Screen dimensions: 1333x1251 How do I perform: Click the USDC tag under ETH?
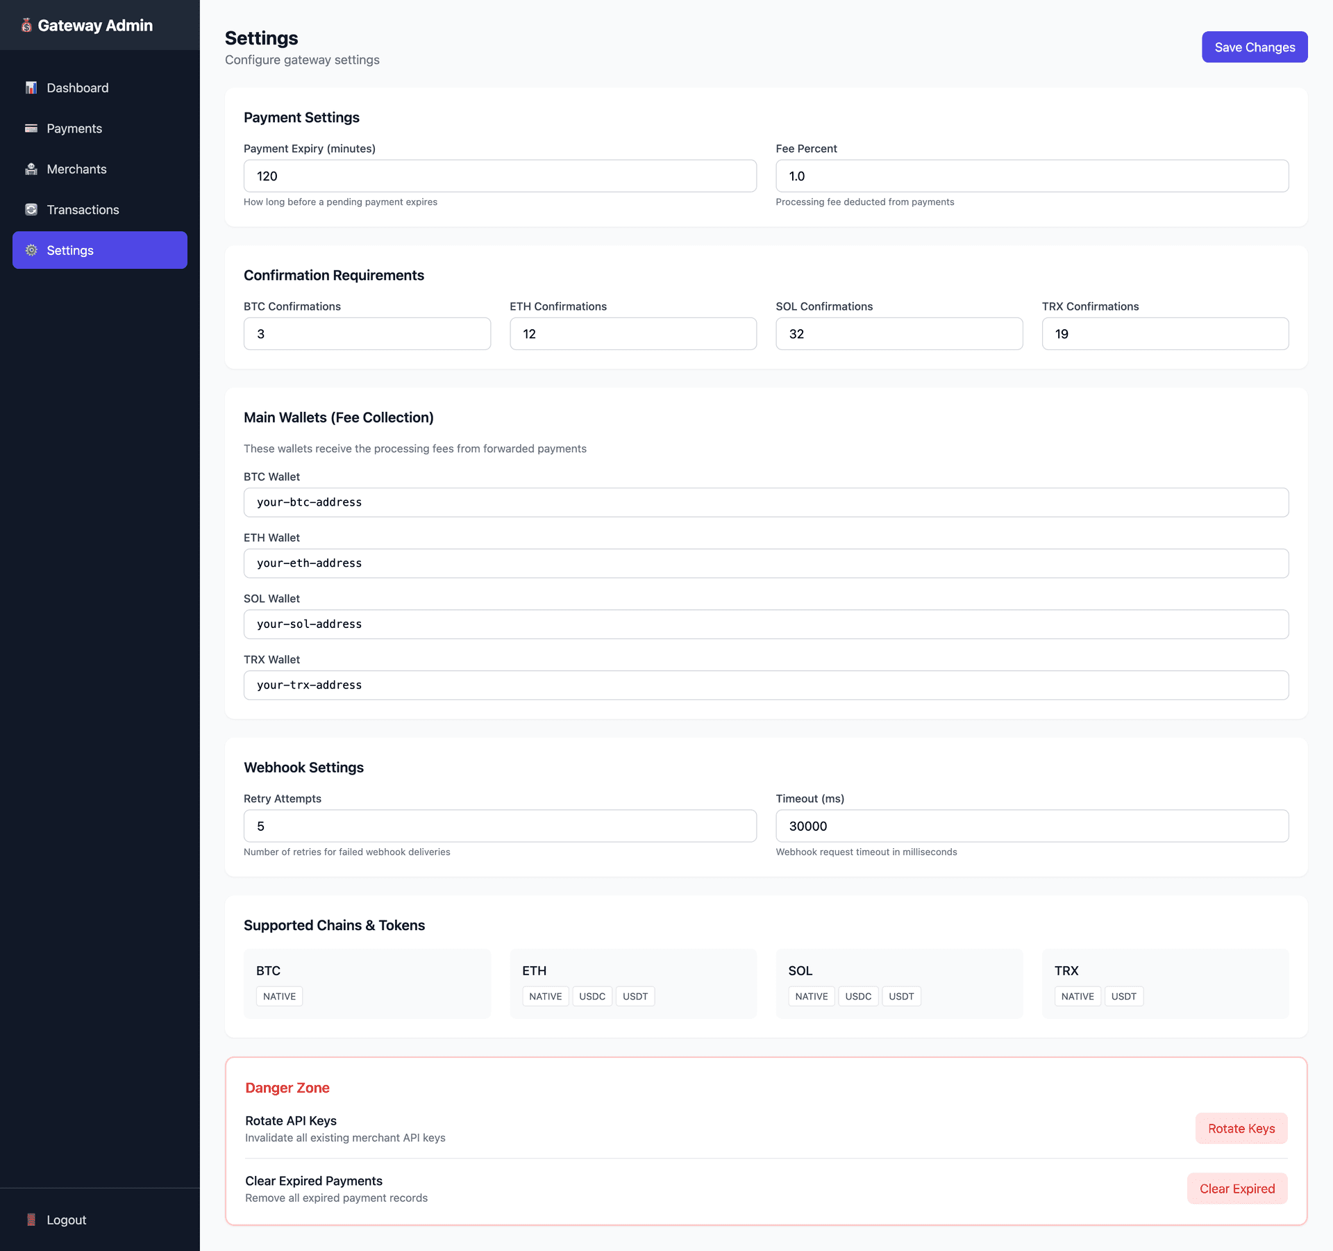[x=592, y=996]
